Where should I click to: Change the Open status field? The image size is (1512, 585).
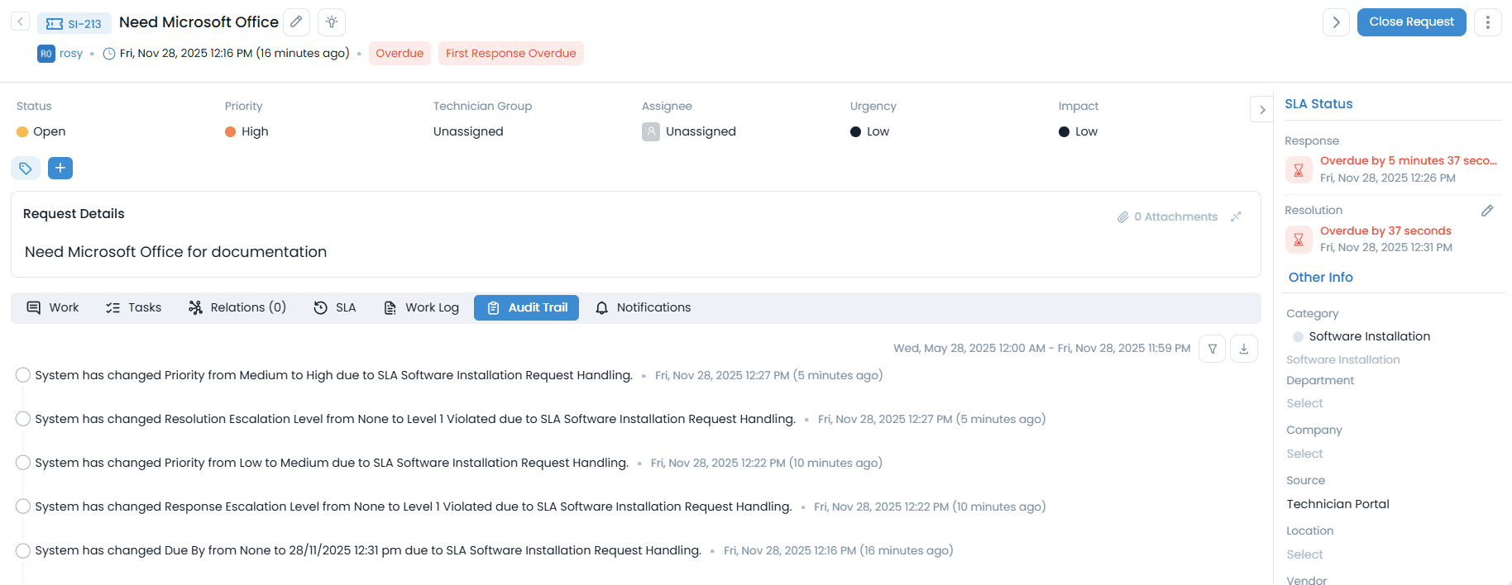pyautogui.click(x=49, y=131)
